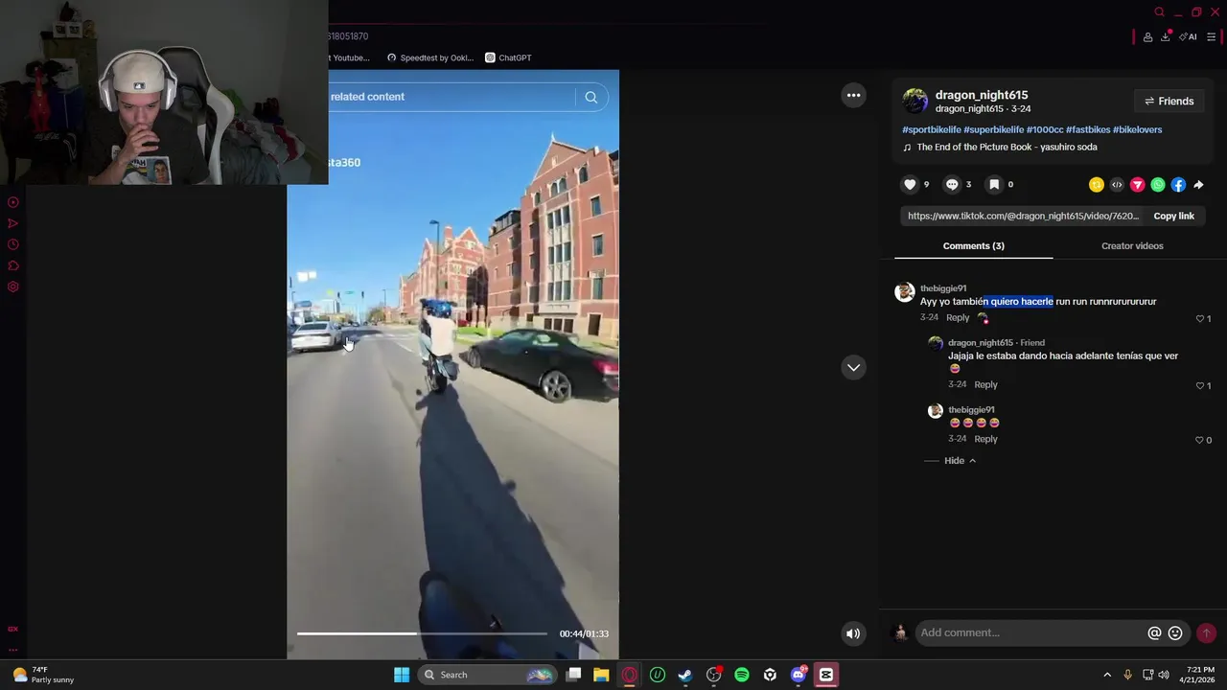Screen dimensions: 1227x690
Task: Reply to thebiggie91's first comment
Action: click(958, 318)
